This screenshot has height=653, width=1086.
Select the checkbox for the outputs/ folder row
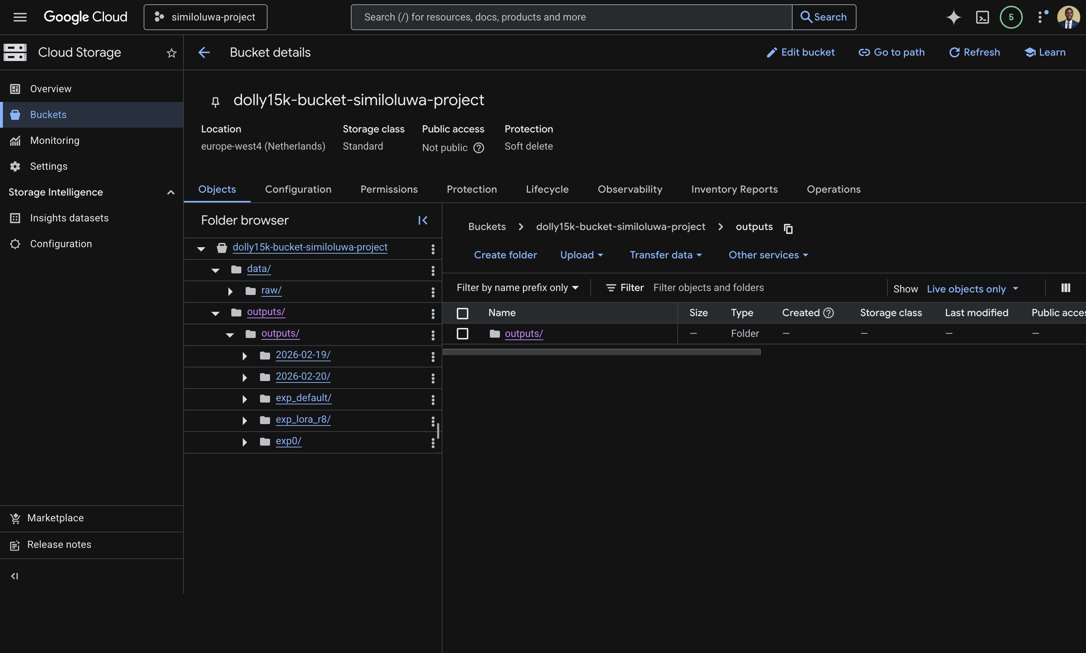tap(463, 334)
